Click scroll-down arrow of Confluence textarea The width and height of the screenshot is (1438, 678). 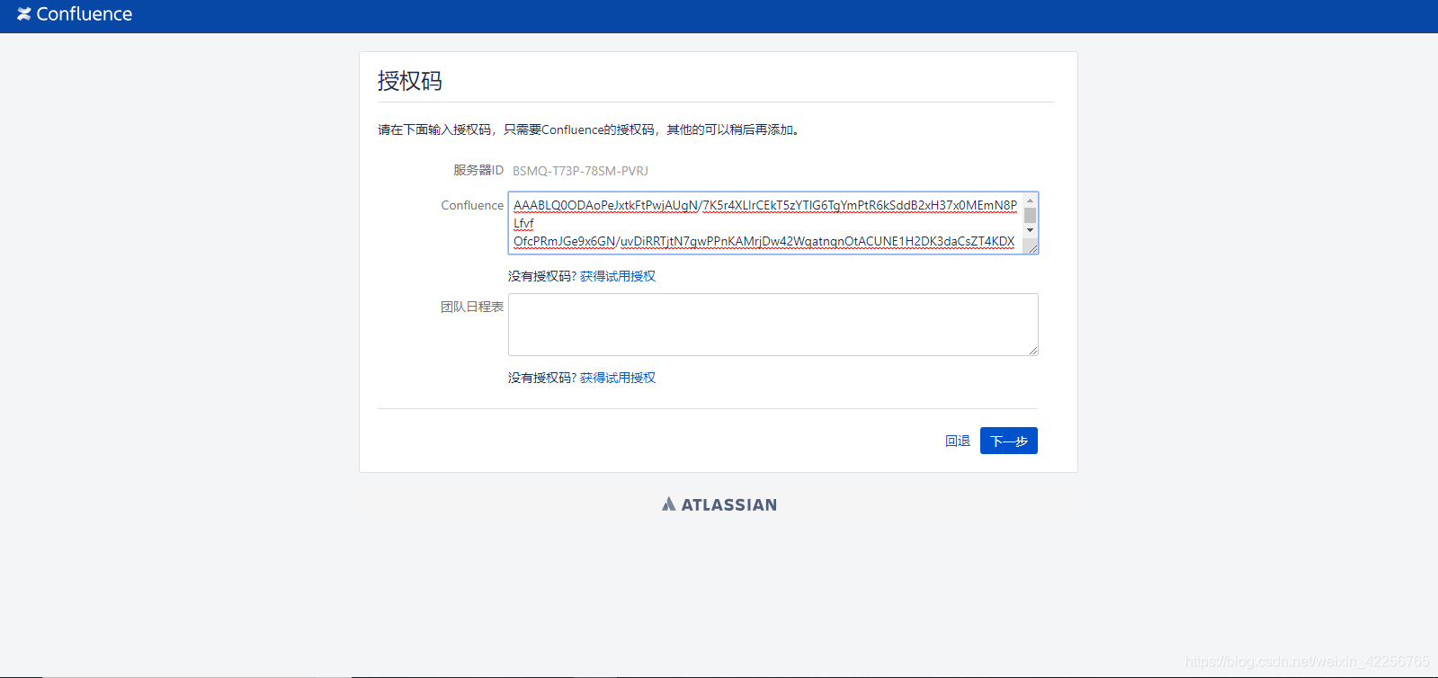pos(1031,231)
